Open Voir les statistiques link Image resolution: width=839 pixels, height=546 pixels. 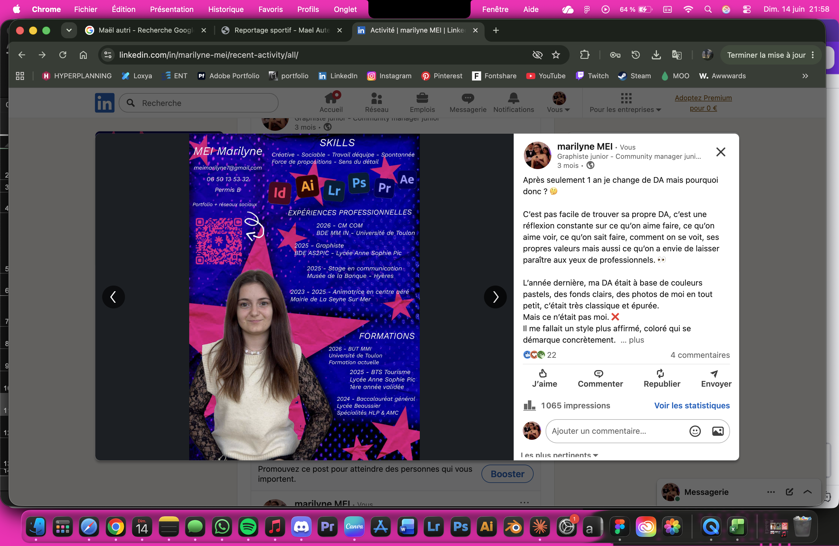click(692, 406)
